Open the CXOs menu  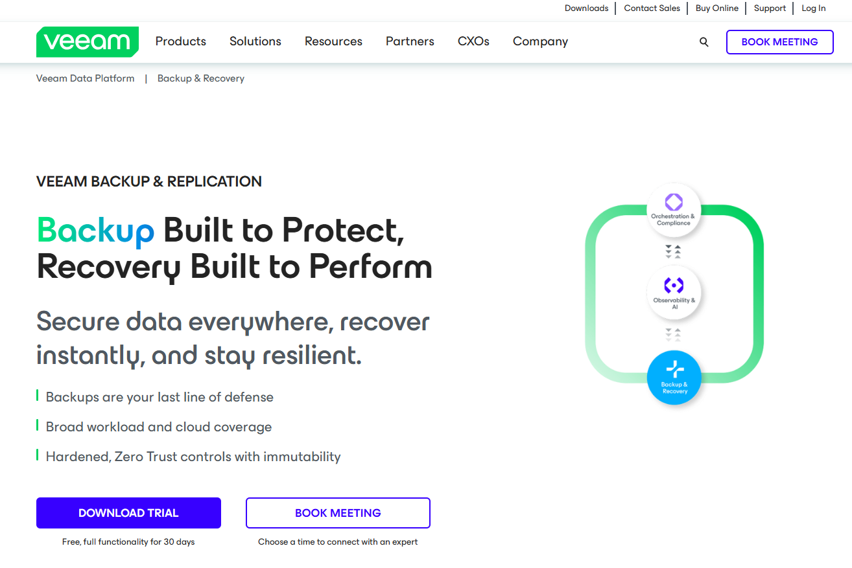473,41
